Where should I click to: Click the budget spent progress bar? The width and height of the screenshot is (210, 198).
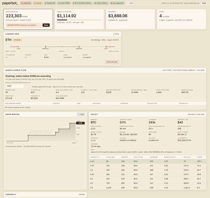[79, 20]
